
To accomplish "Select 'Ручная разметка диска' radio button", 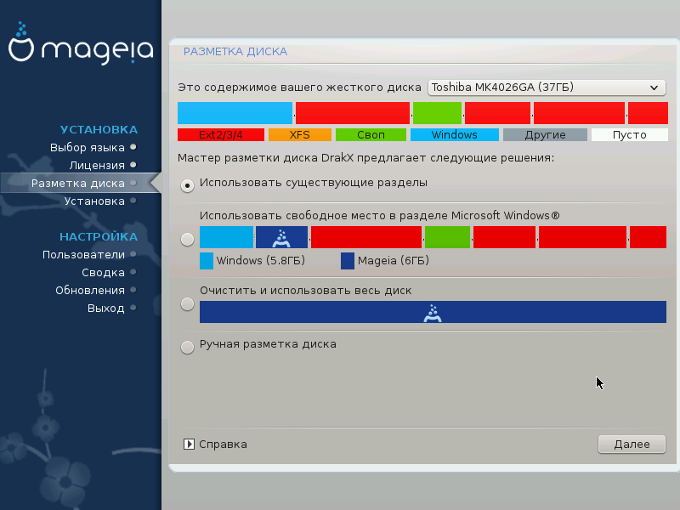I will [x=187, y=347].
